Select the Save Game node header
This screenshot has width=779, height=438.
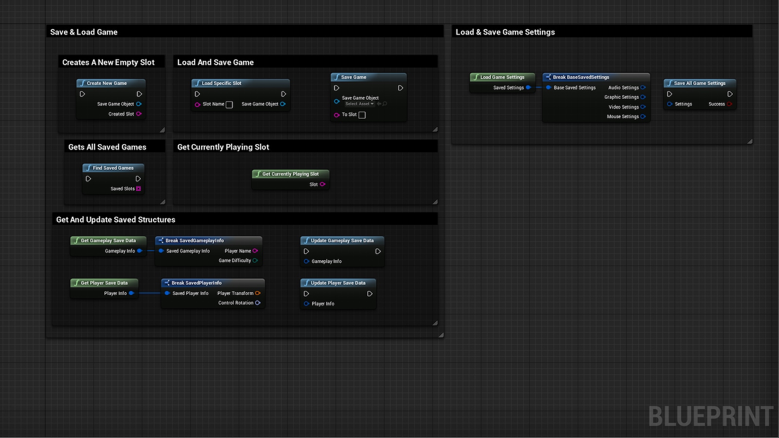coord(369,77)
